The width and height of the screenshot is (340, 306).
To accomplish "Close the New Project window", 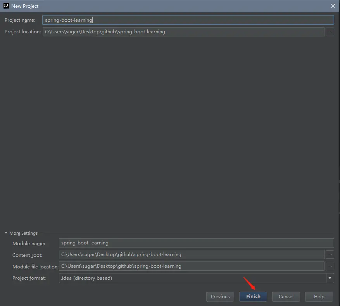I will 333,6.
